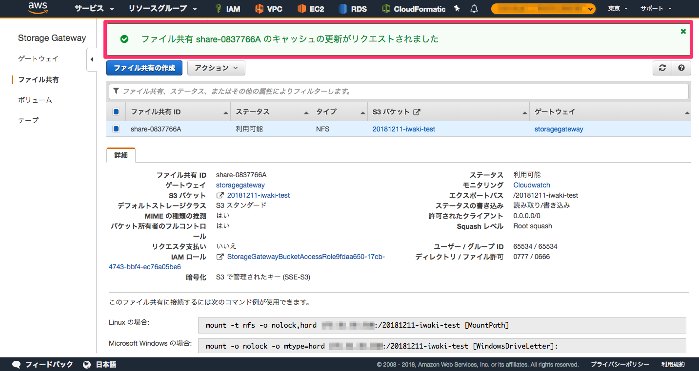The image size is (699, 371).
Task: Open the VPC service shortcut
Action: (x=269, y=9)
